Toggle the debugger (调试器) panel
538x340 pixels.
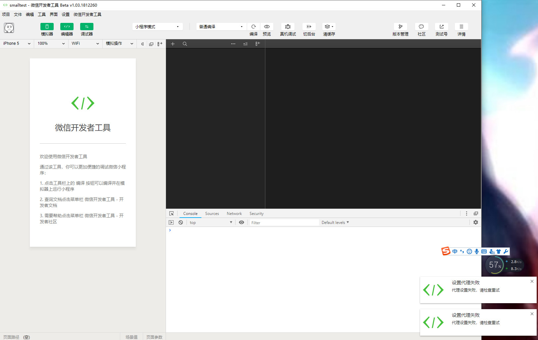click(87, 27)
